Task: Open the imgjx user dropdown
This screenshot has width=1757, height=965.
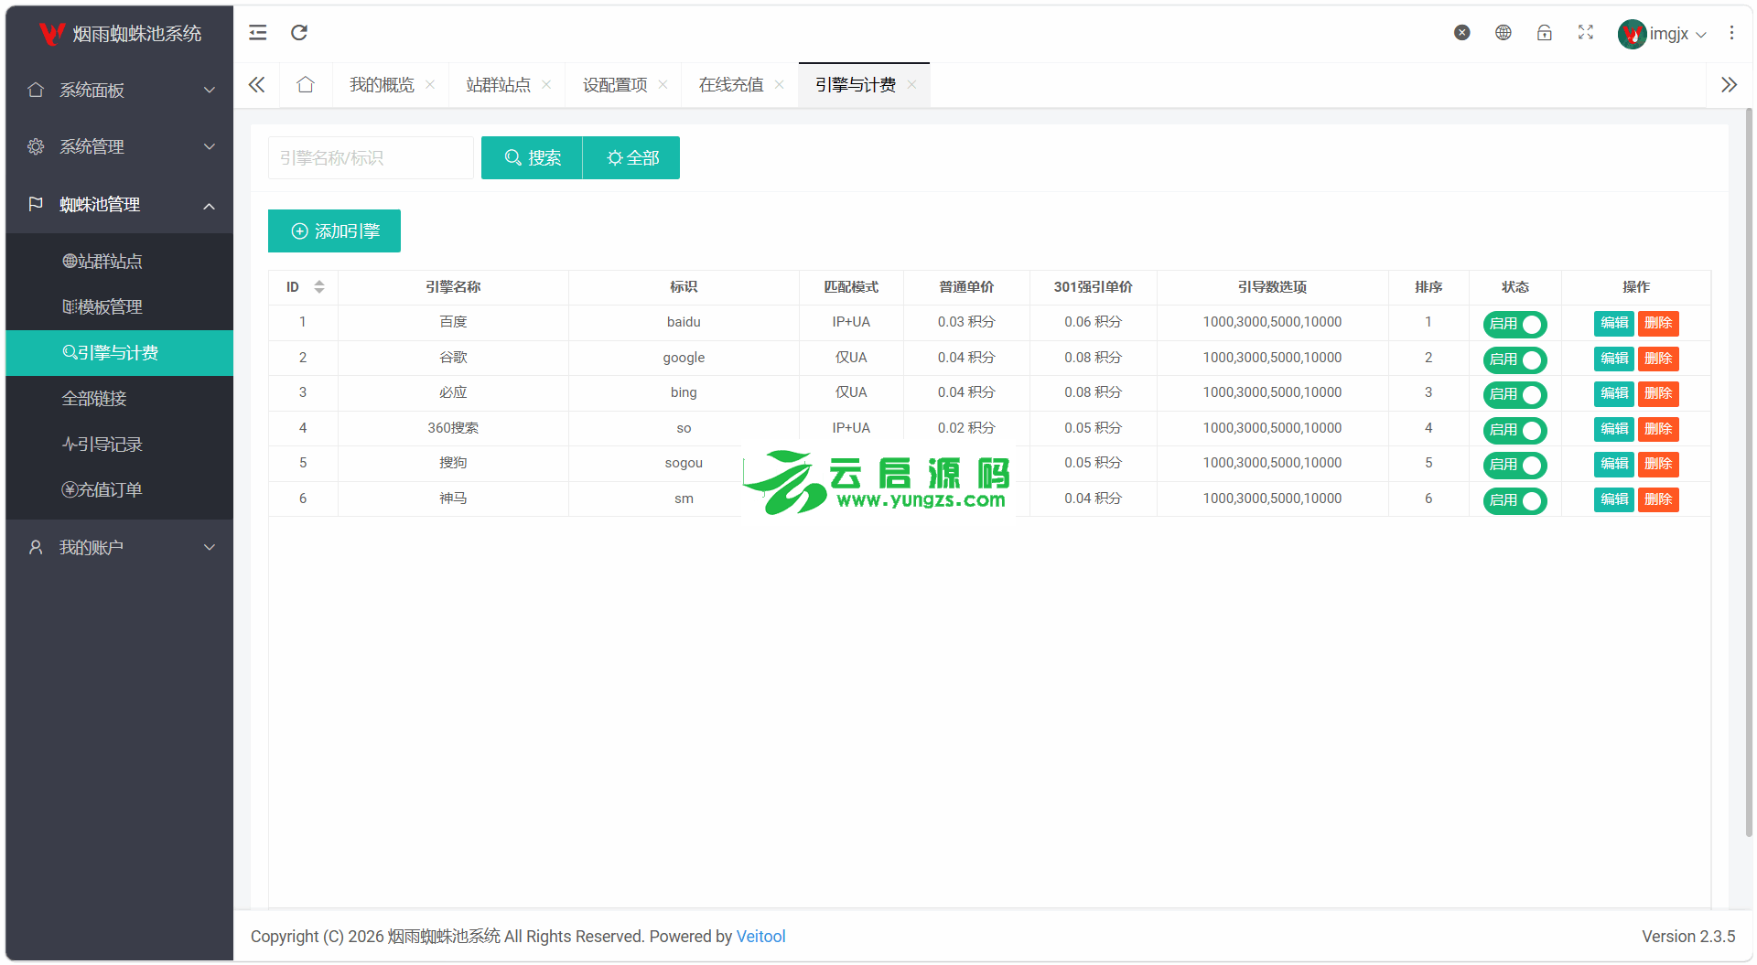Action: point(1662,34)
